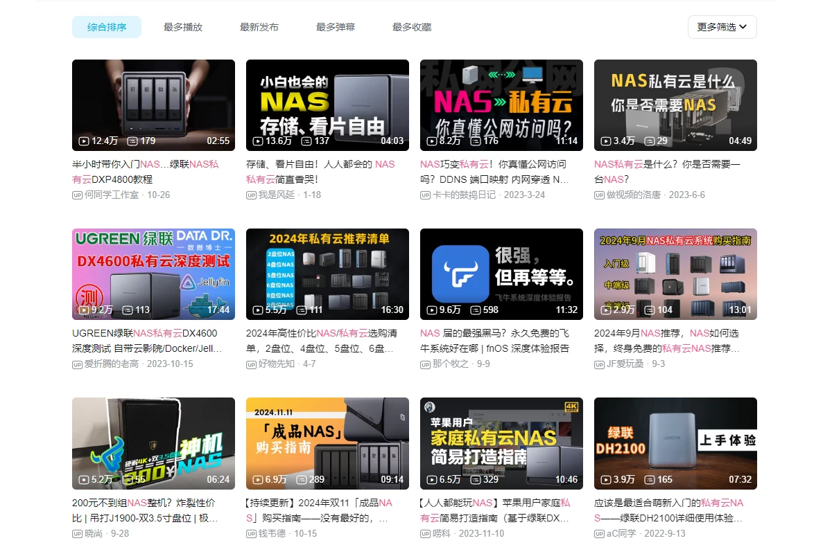This screenshot has width=832, height=554.
Task: Open the 更多筛选 filter dropdown
Action: pyautogui.click(x=722, y=27)
